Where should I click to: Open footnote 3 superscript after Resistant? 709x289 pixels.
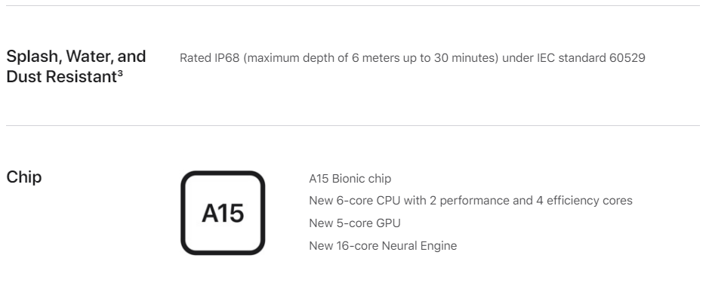[x=120, y=72]
